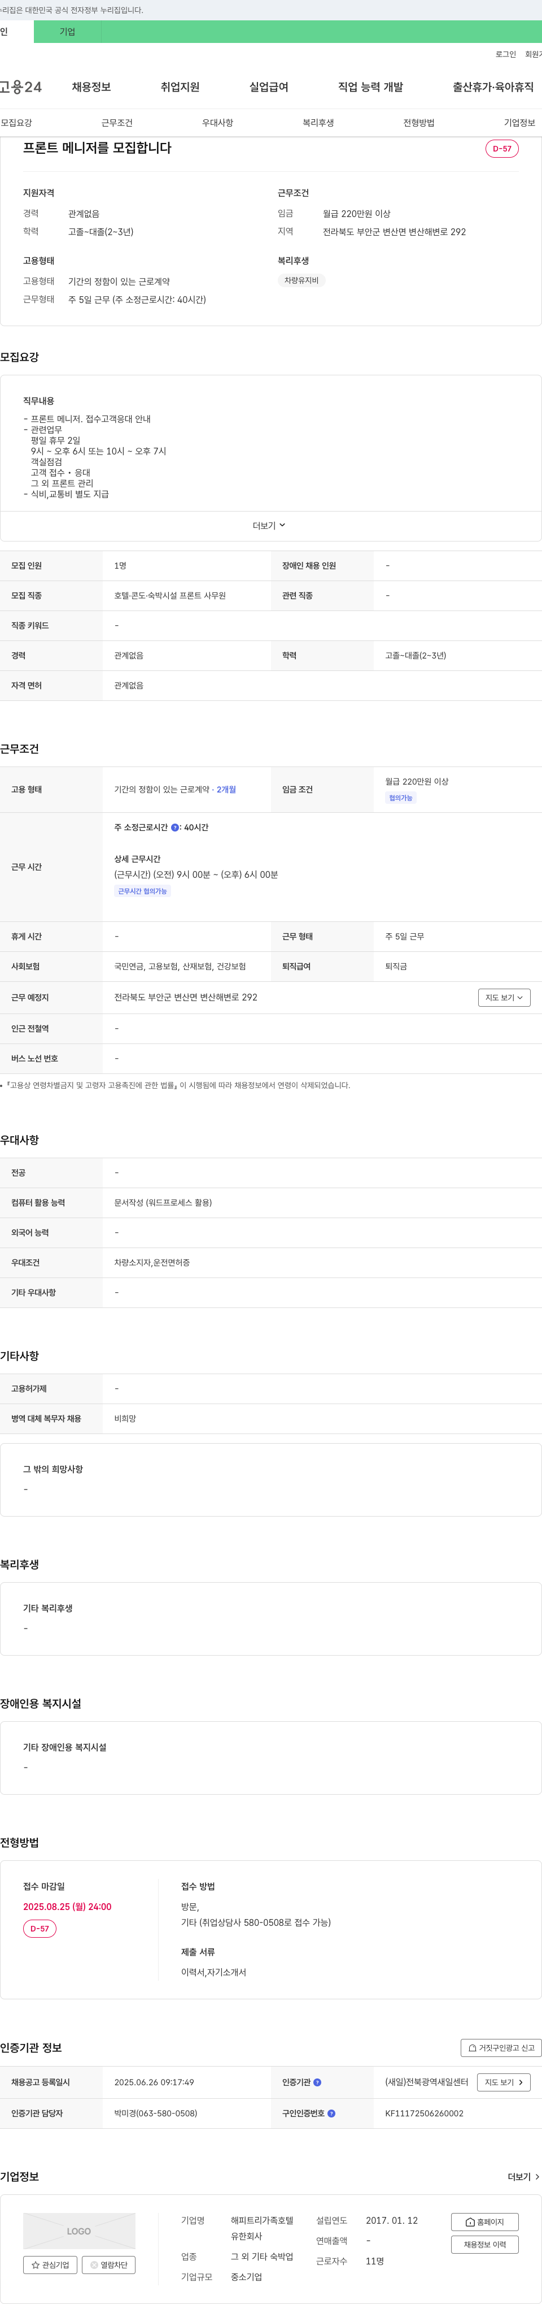Click the 박미경(063-580-0508) contact cell

point(155,2114)
